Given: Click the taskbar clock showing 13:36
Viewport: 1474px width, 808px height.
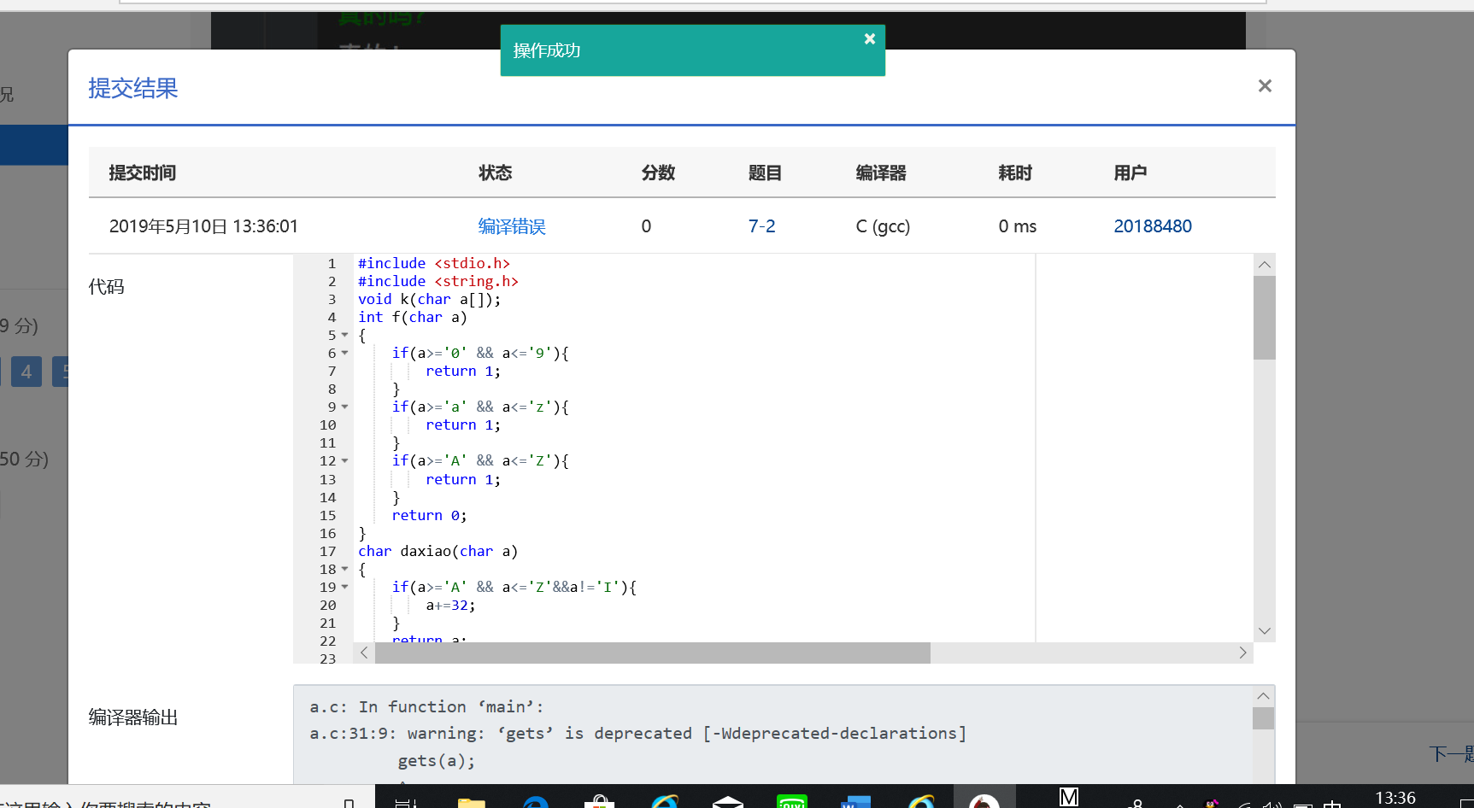Looking at the screenshot, I should click(x=1395, y=798).
